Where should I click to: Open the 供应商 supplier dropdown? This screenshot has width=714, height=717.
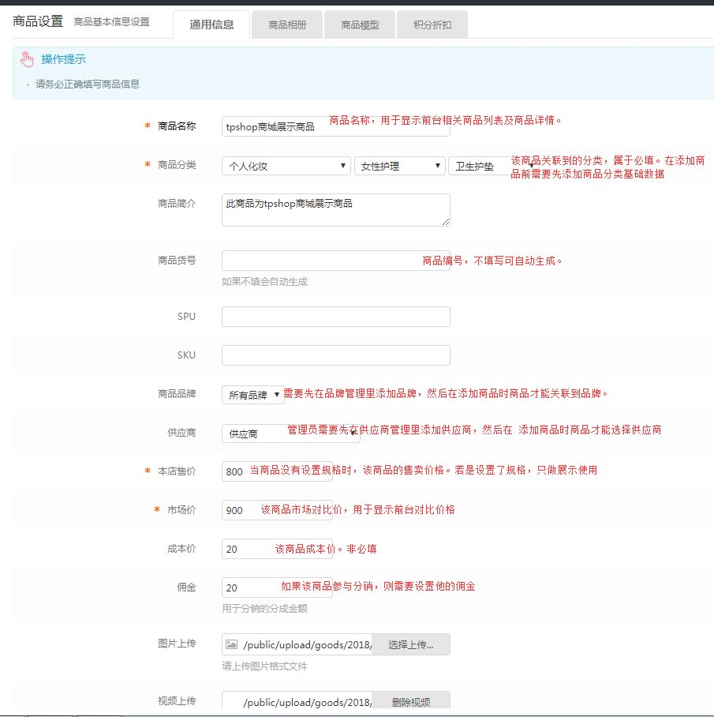pos(290,434)
